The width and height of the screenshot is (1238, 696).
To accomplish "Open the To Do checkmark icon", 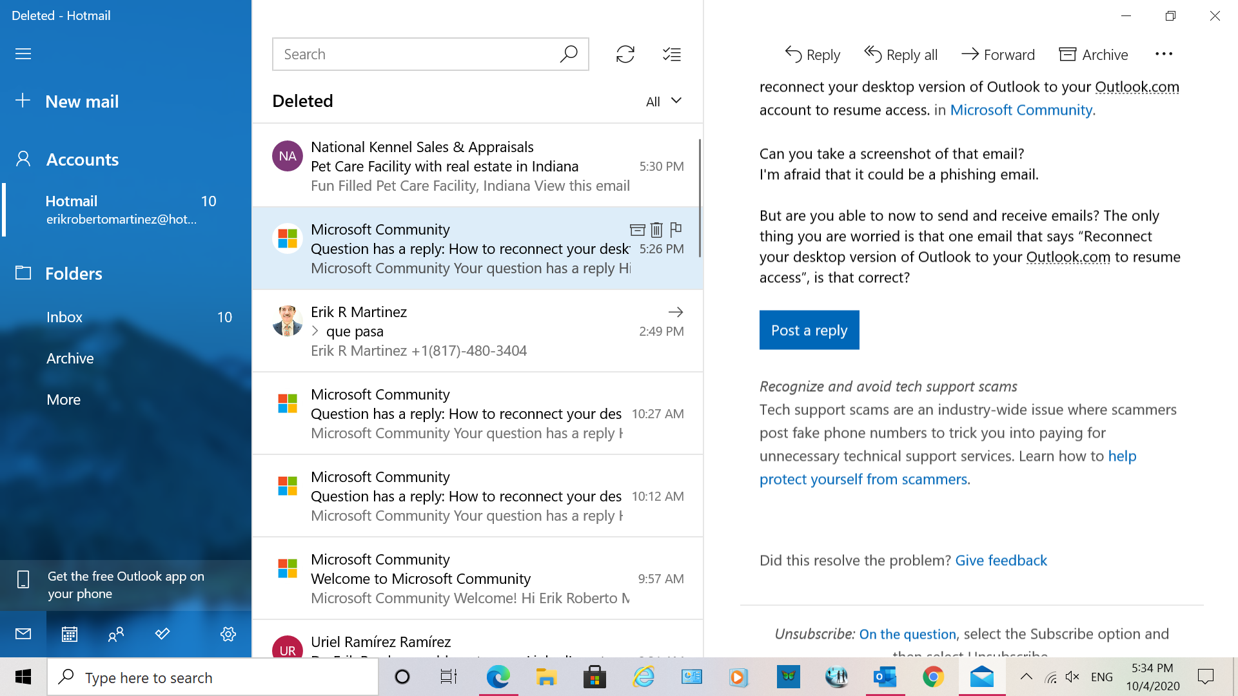I will (x=162, y=634).
